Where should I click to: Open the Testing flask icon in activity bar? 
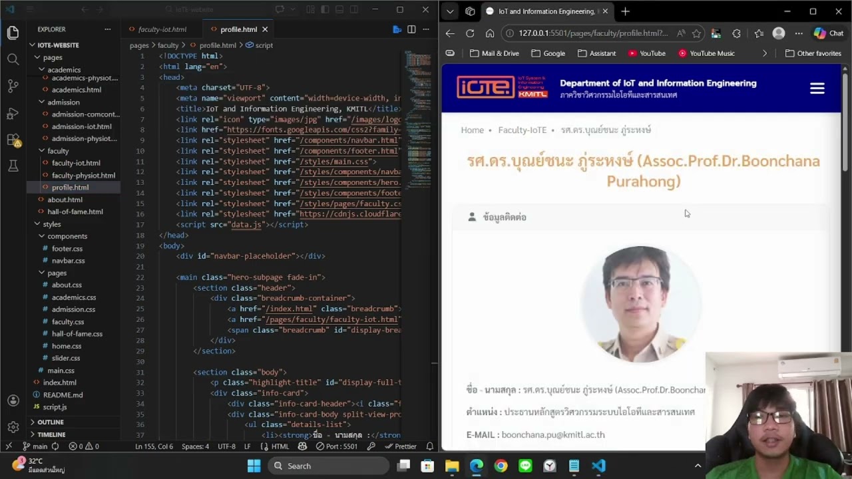[13, 166]
